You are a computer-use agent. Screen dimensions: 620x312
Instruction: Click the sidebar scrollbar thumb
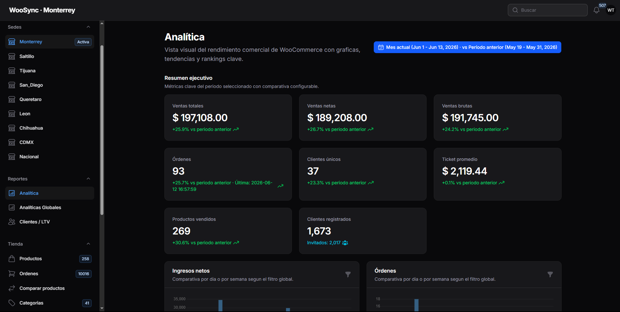tap(102, 130)
